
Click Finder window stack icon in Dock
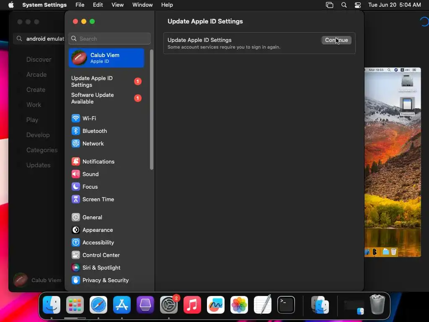coord(320,305)
